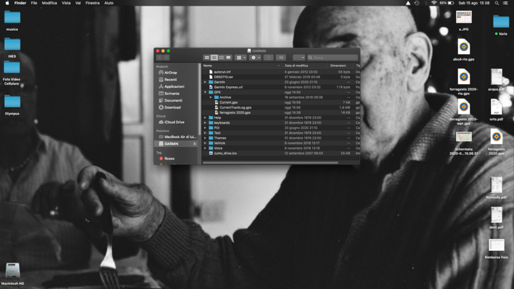Screen dimensions: 514x289
Task: Select abcd-rte.gpx desktop file
Action: click(x=463, y=50)
